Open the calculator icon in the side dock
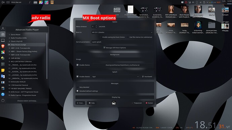 tap(3, 88)
